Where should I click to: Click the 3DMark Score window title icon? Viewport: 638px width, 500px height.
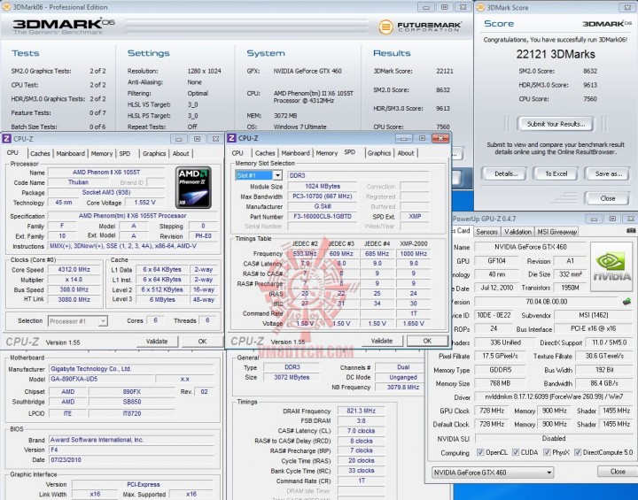click(x=480, y=7)
